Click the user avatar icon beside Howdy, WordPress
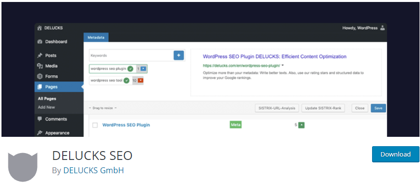 coord(382,28)
